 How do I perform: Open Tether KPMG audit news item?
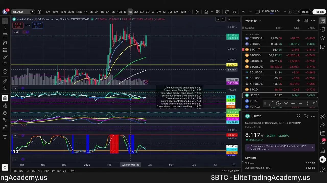(x=280, y=148)
